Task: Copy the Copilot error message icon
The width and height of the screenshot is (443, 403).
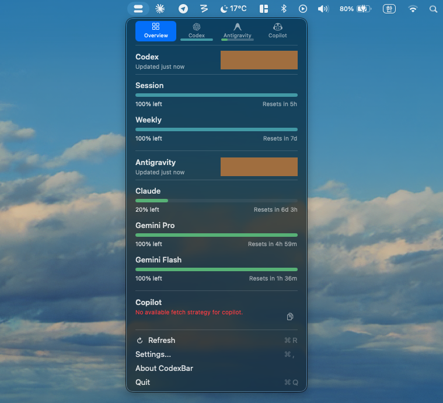Action: (290, 317)
